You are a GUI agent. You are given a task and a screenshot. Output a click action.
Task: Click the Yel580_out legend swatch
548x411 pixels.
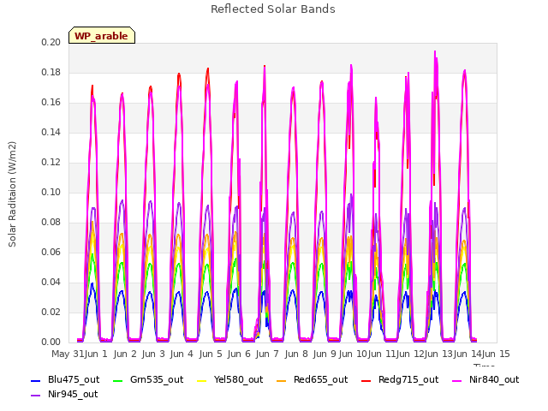click(202, 380)
